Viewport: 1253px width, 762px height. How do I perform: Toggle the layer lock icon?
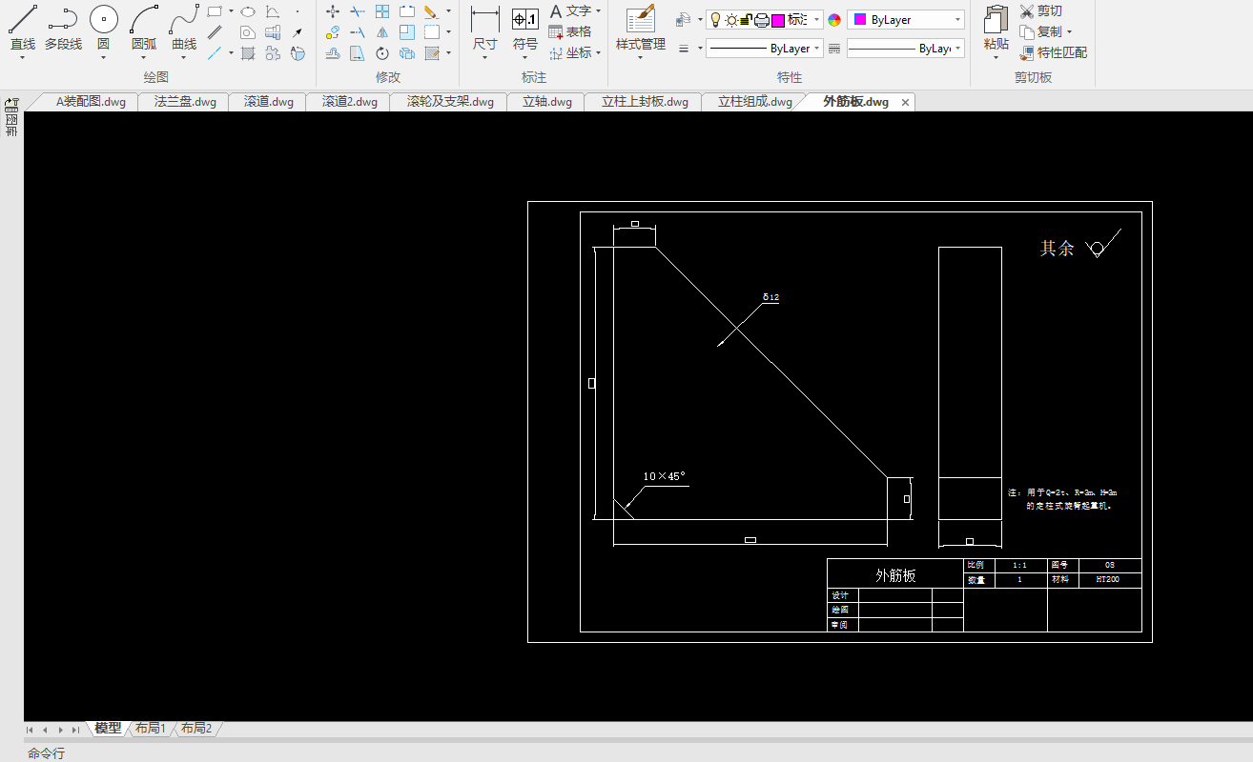pyautogui.click(x=747, y=20)
